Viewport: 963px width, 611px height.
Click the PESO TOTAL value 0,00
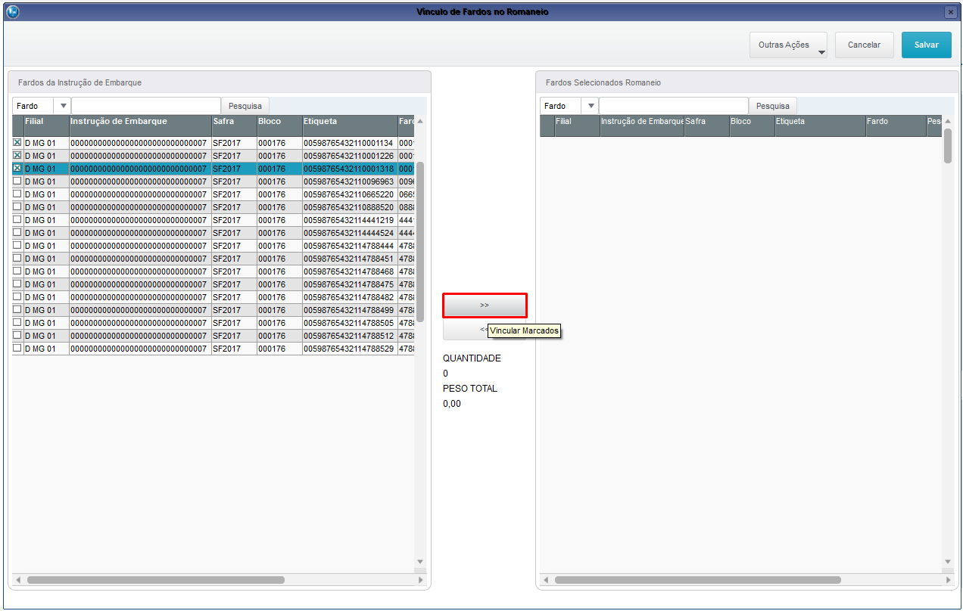(452, 404)
